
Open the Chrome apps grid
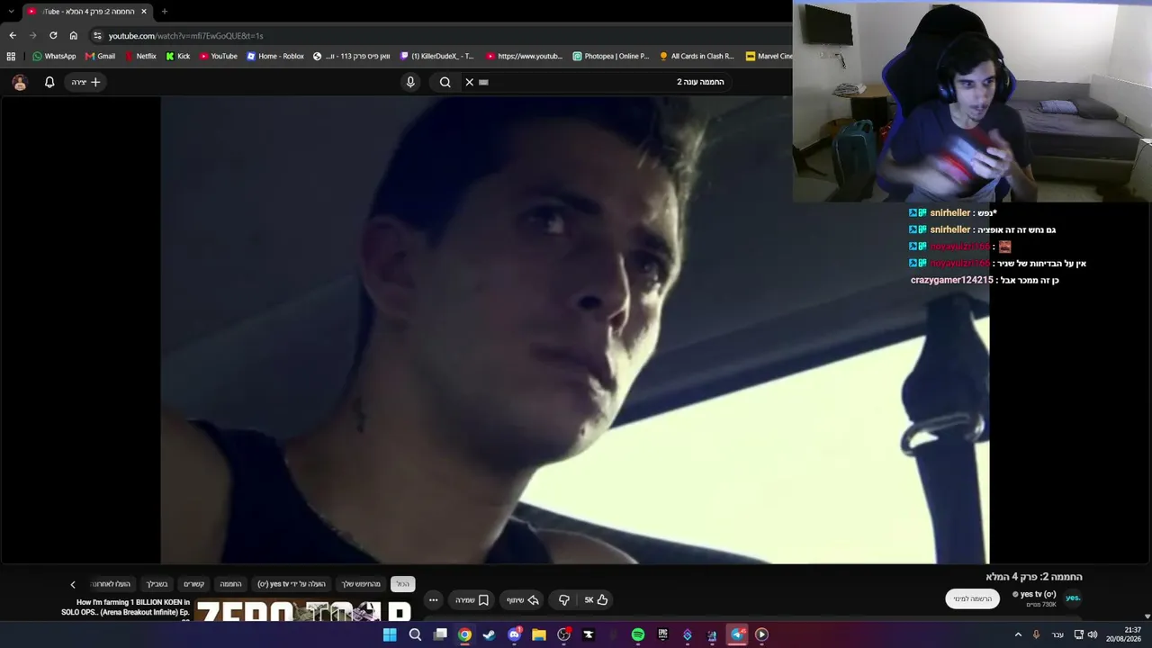11,56
